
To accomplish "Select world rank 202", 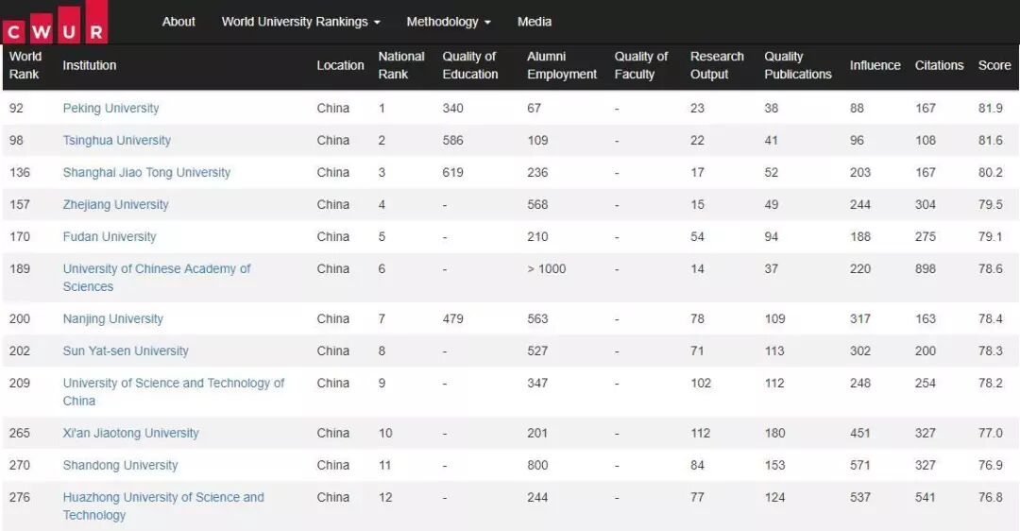I will click(x=20, y=351).
